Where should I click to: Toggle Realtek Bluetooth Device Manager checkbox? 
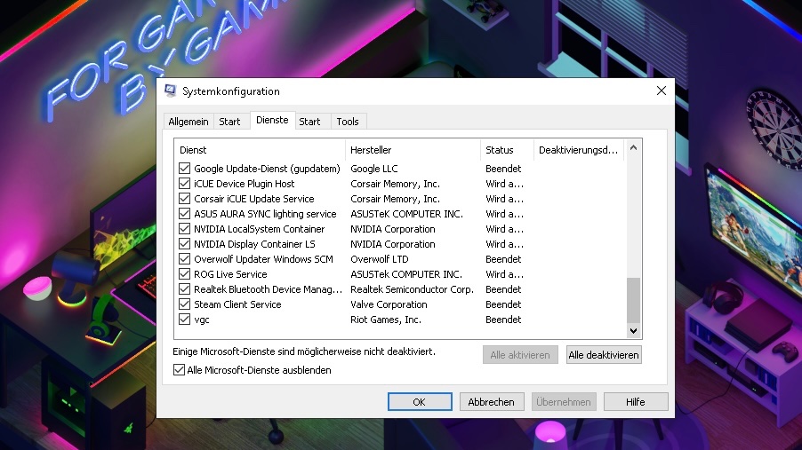tap(185, 289)
